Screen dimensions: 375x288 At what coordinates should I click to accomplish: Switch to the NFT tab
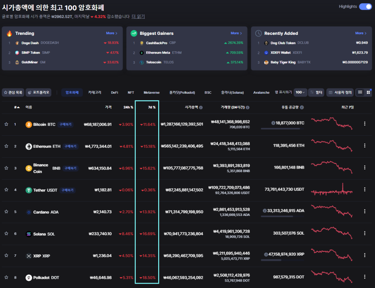[x=131, y=93]
